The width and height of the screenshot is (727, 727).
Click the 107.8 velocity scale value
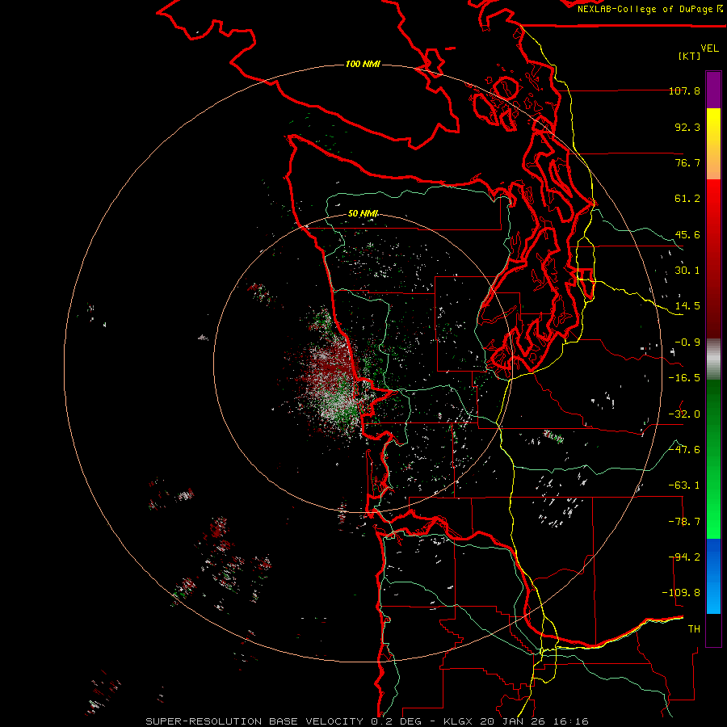[x=684, y=90]
